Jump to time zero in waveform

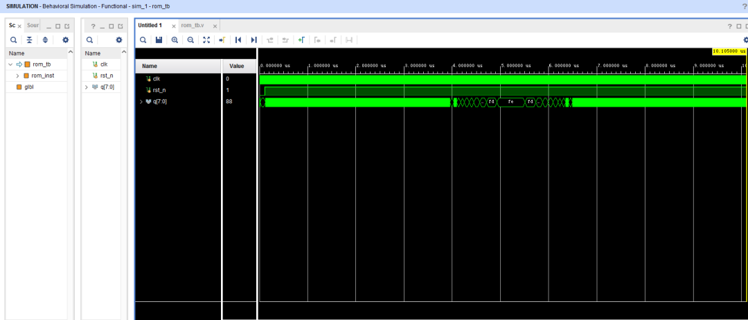point(238,40)
